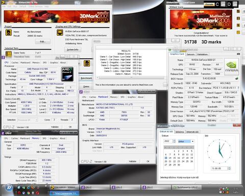
Task: Click the NVIDIA logo in GPU-Z
Action: click(x=231, y=66)
